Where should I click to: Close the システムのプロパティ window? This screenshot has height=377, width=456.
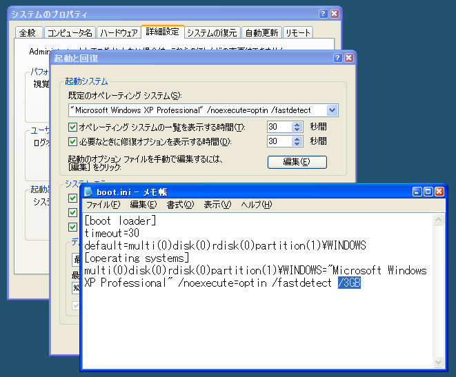point(335,14)
